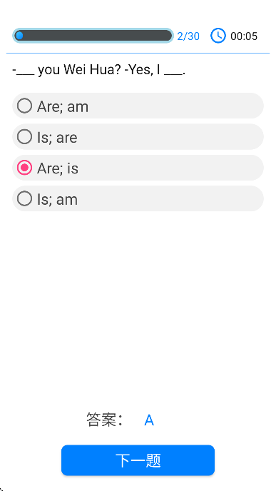Click the blue progress knob
This screenshot has height=491, width=276.
point(19,36)
